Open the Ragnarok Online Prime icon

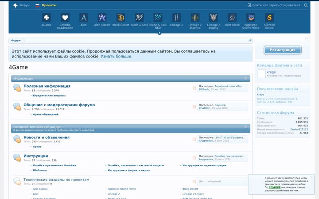(251, 17)
